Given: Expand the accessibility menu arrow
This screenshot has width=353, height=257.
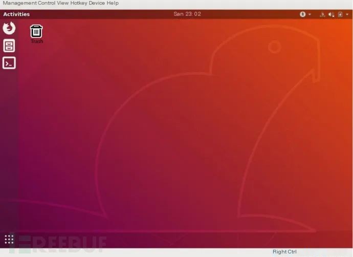Looking at the screenshot, I should click(x=310, y=14).
